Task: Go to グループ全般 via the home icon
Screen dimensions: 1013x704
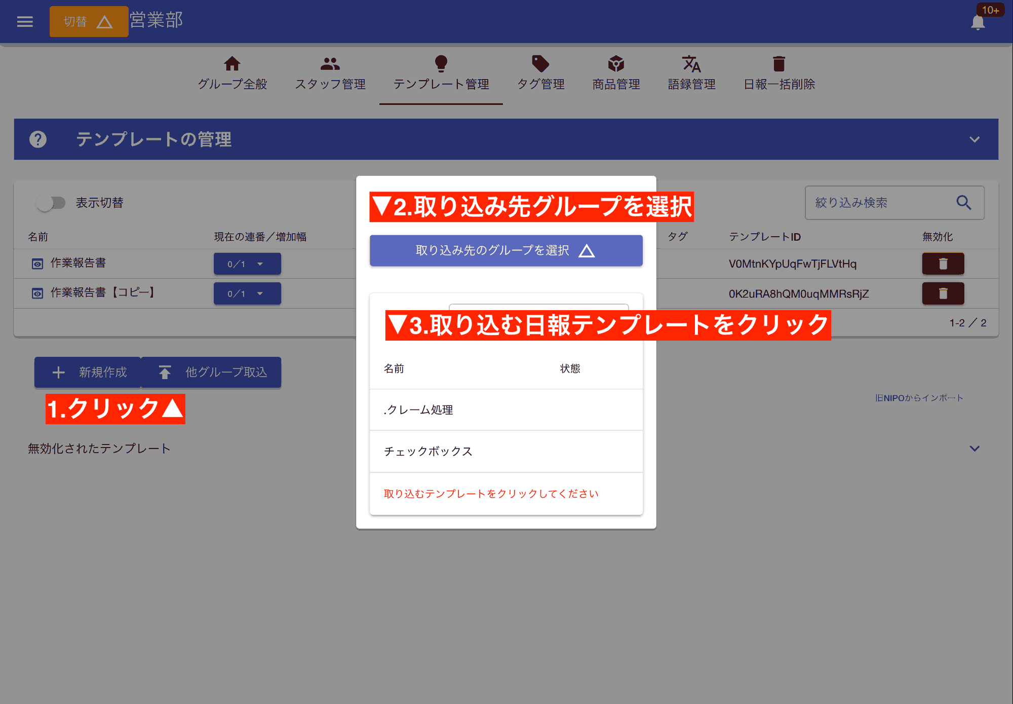Action: pos(232,64)
